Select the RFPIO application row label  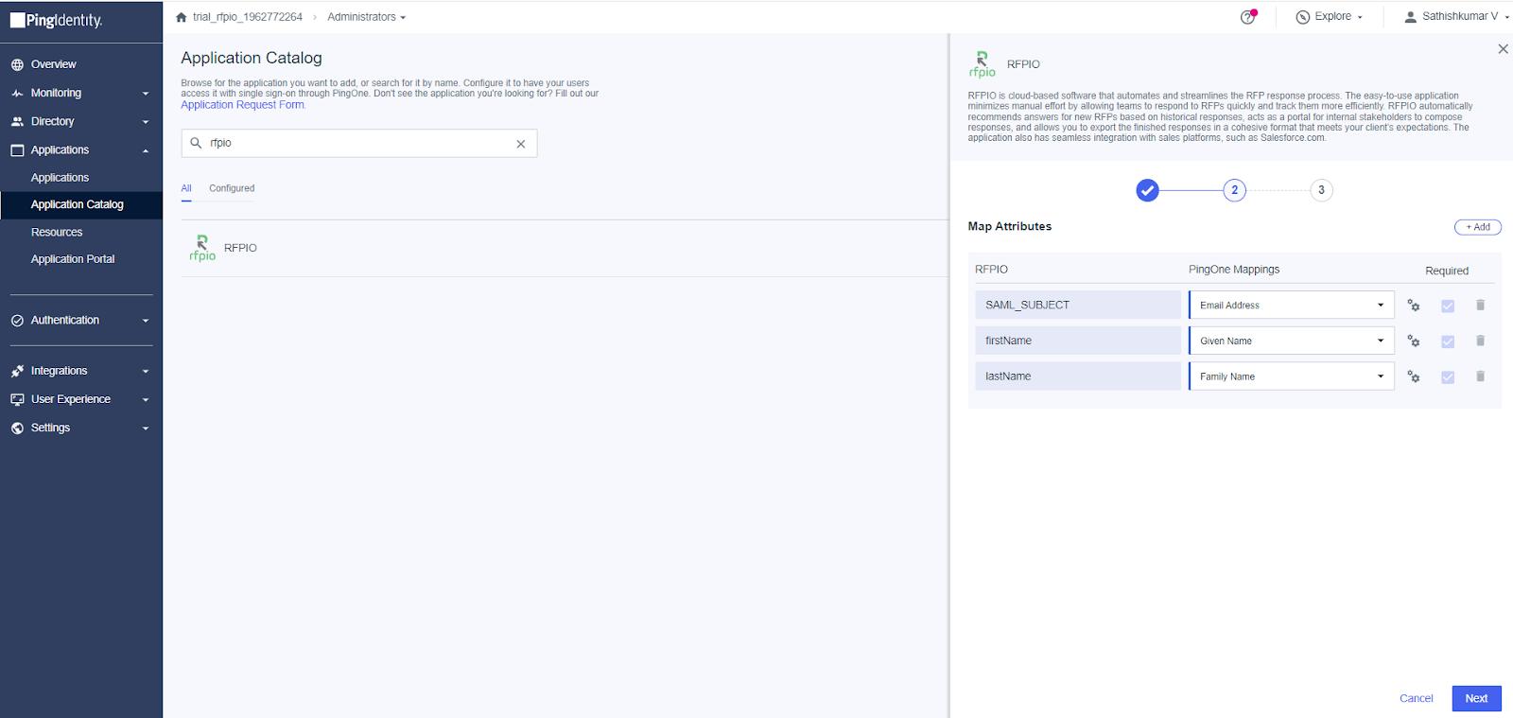coord(240,248)
